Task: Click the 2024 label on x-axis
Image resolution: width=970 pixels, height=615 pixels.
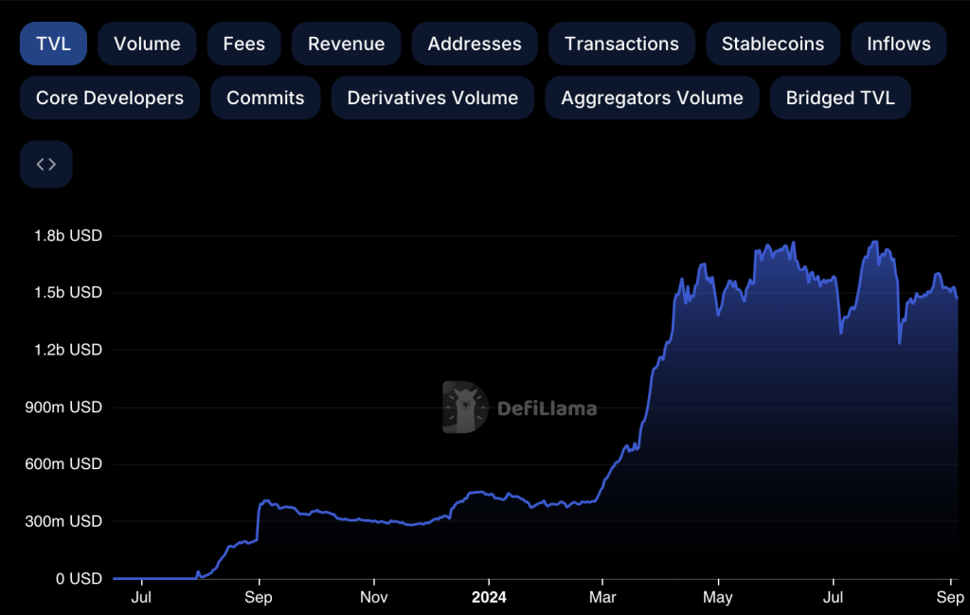Action: pyautogui.click(x=489, y=597)
